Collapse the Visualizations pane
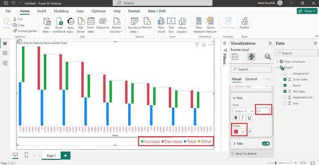This screenshot has height=165, width=319. [270, 43]
